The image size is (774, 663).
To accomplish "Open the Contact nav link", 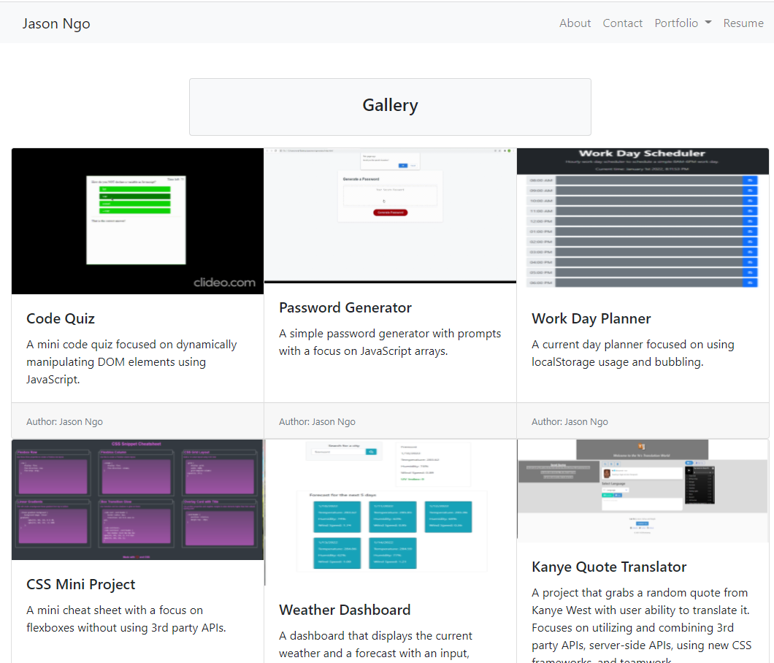I will (622, 23).
